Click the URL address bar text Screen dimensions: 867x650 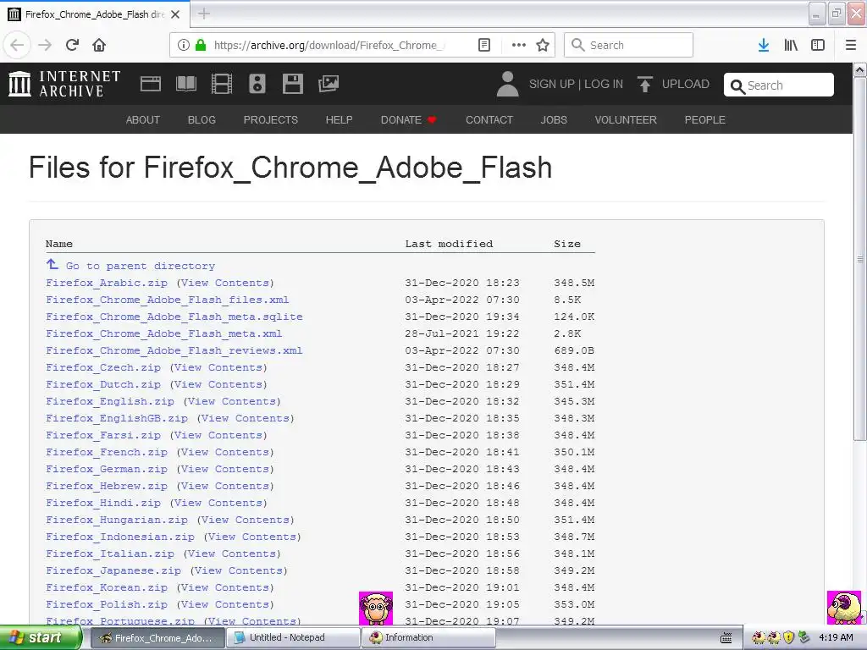tap(329, 46)
